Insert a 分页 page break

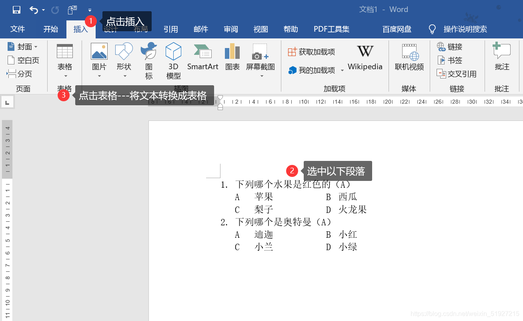[20, 74]
